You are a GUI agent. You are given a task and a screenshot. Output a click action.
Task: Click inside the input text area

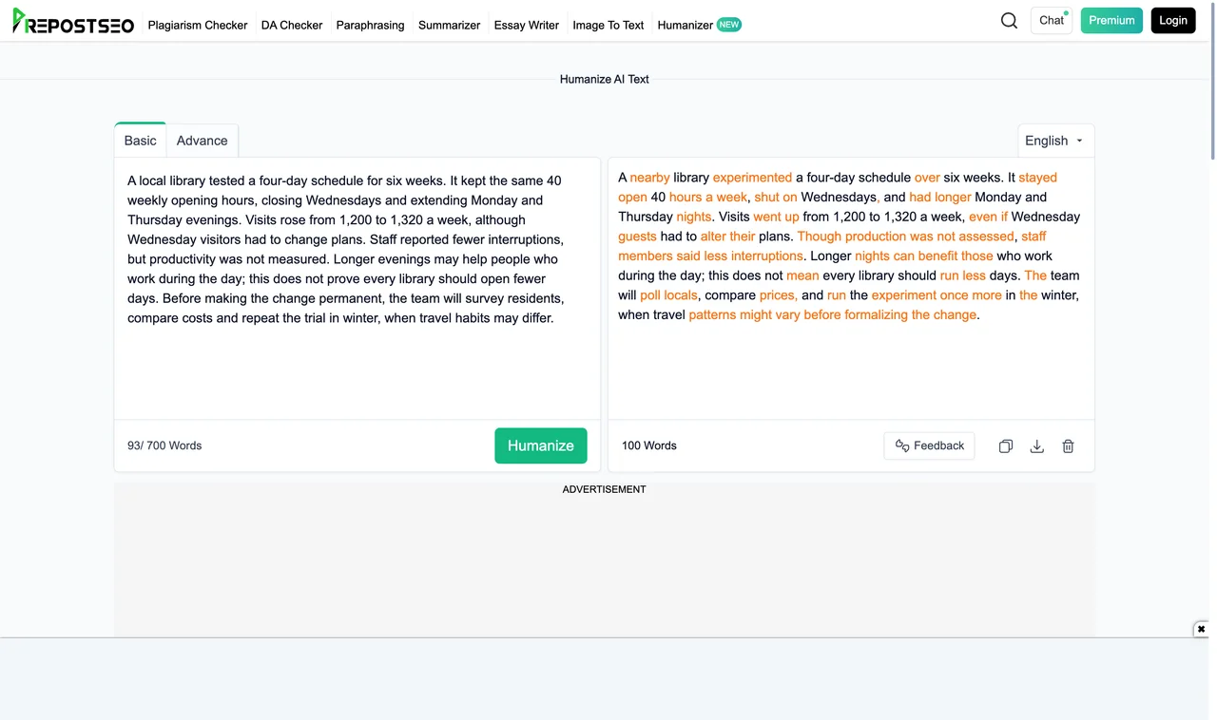pyautogui.click(x=357, y=288)
